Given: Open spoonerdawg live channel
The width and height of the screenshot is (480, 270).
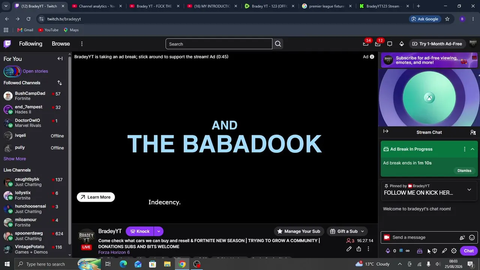Looking at the screenshot, I should [34, 236].
